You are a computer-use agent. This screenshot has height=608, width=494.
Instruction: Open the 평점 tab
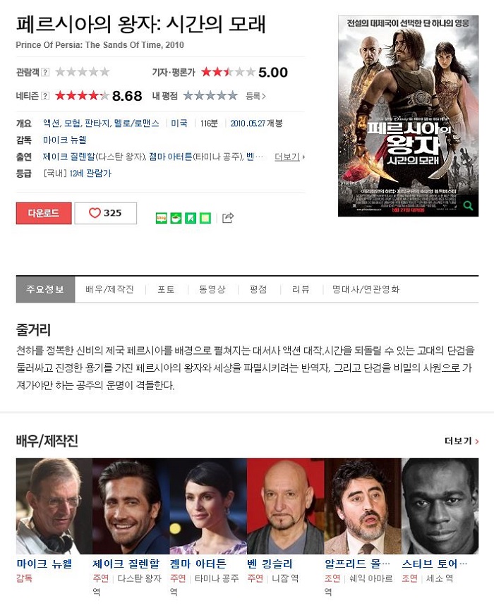click(258, 289)
